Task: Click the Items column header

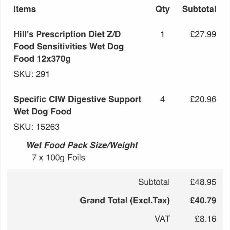Action: click(x=25, y=9)
